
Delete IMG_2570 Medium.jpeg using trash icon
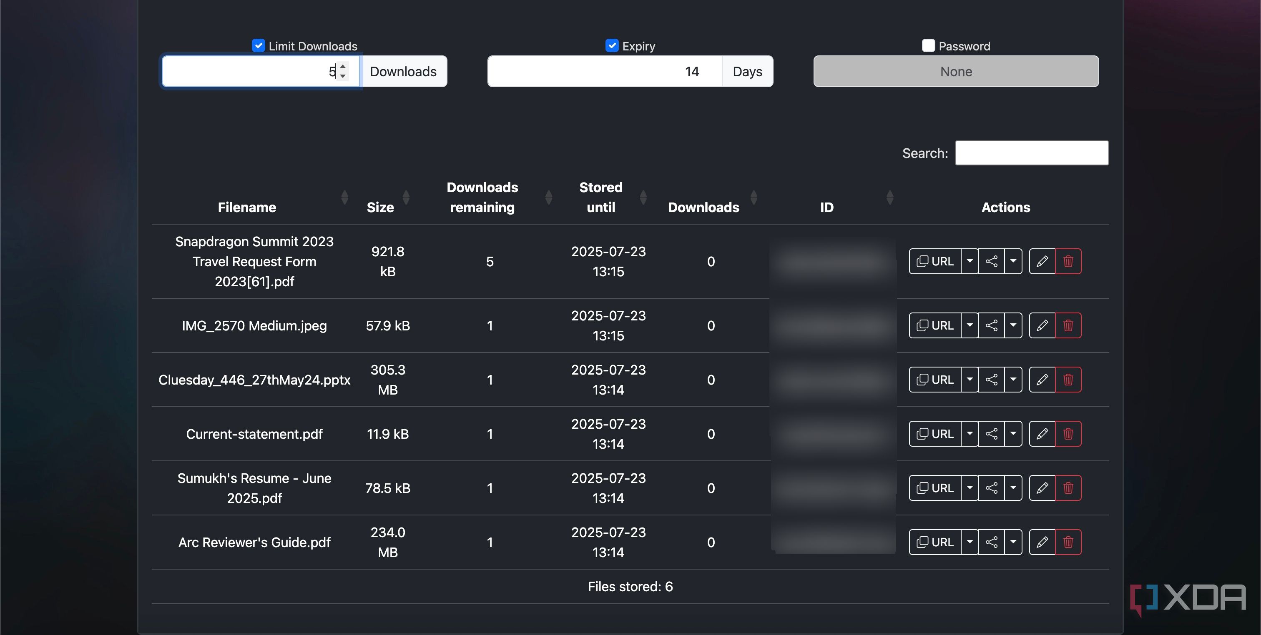(x=1068, y=325)
